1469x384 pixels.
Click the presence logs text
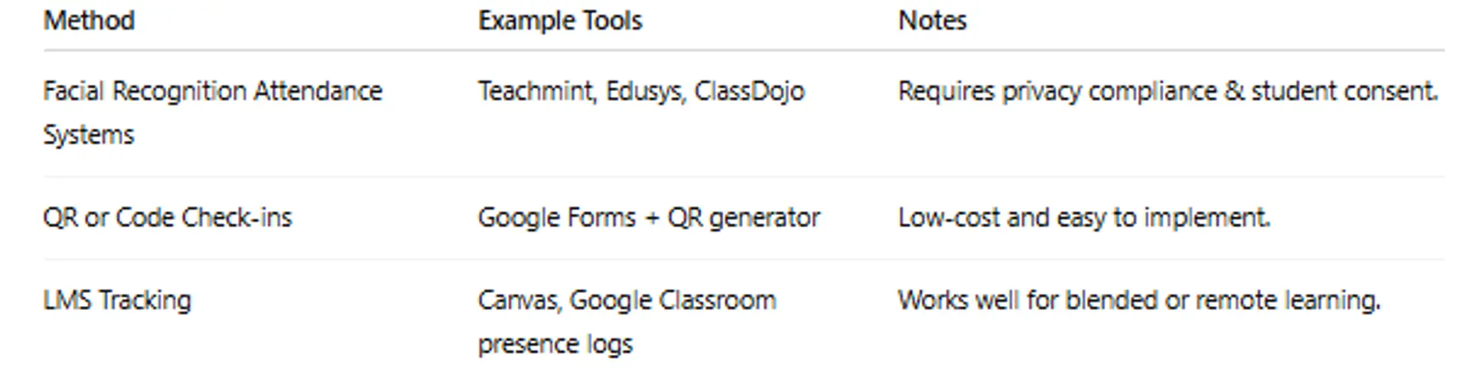[555, 344]
